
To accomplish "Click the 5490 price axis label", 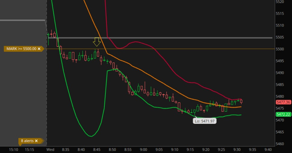I will tap(280, 73).
